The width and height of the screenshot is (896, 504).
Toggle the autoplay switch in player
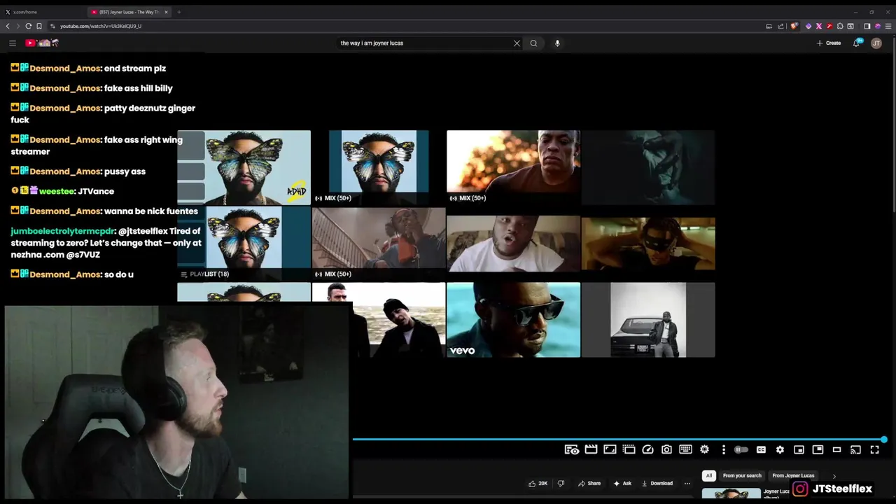[741, 449]
